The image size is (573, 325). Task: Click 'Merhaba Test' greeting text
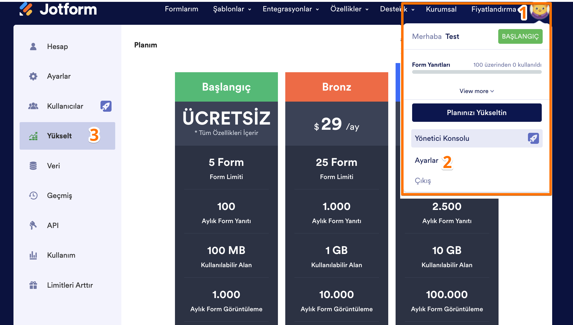pos(436,36)
